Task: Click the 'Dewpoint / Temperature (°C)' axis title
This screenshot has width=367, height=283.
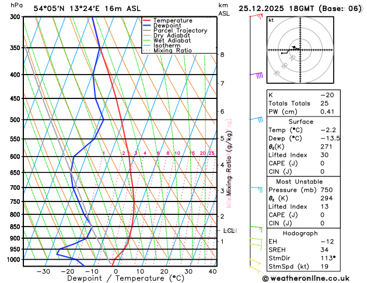Action: 126,278
